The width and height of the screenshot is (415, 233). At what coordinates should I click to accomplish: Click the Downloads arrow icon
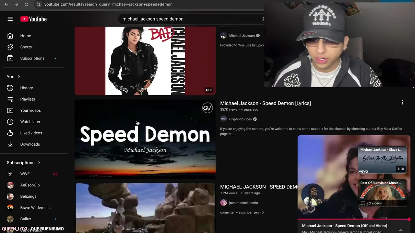pyautogui.click(x=10, y=144)
